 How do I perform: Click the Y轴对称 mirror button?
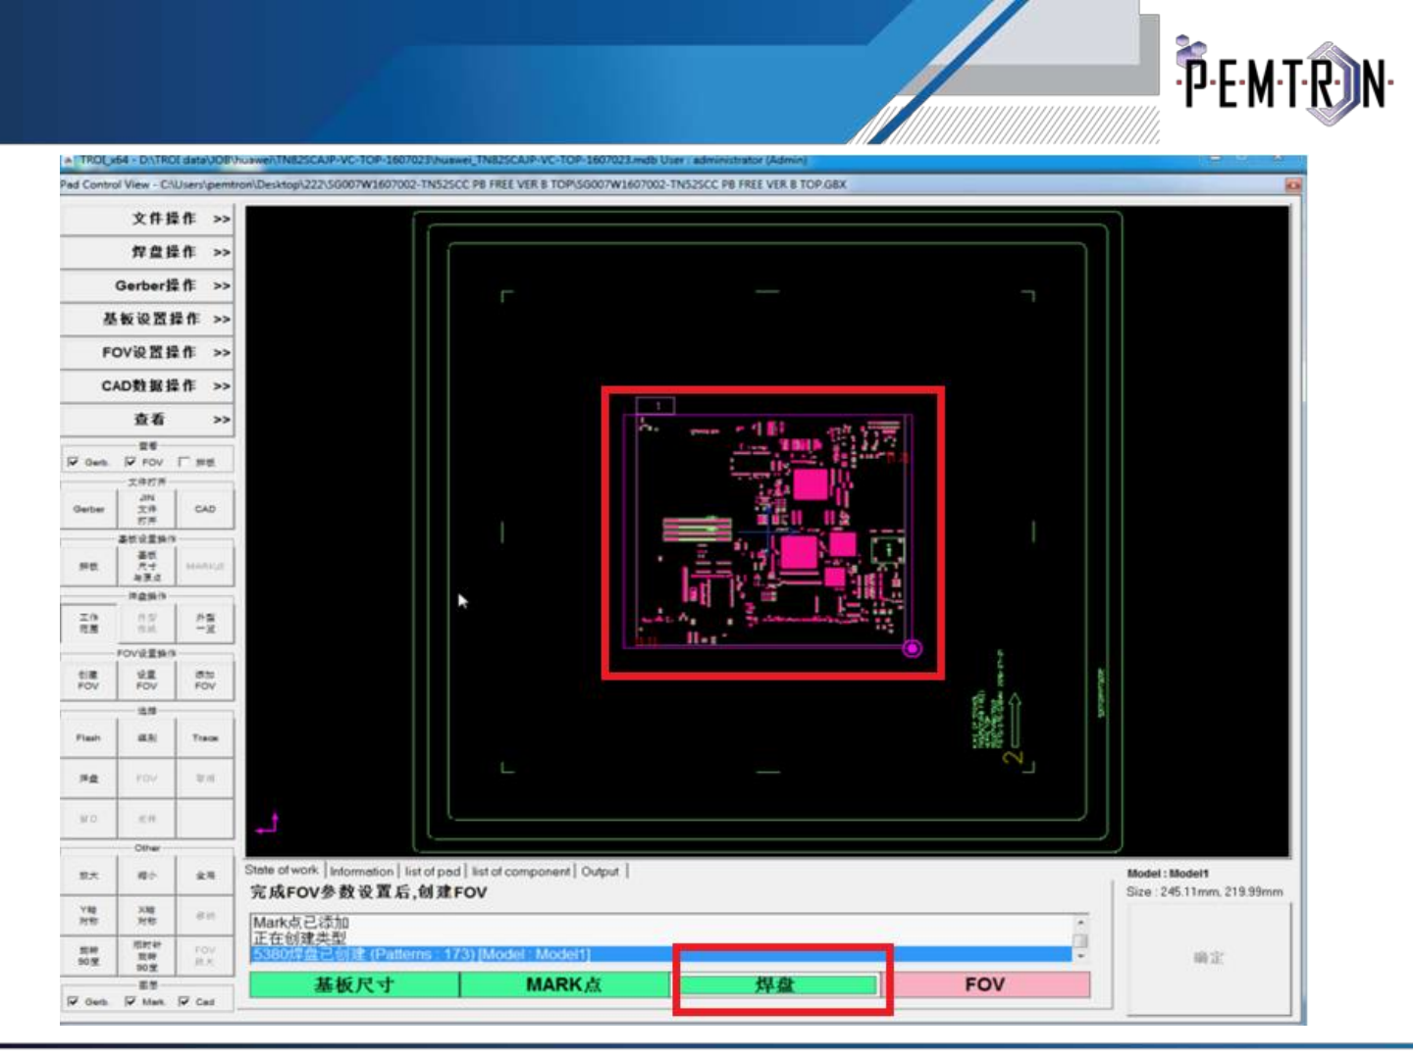(88, 915)
